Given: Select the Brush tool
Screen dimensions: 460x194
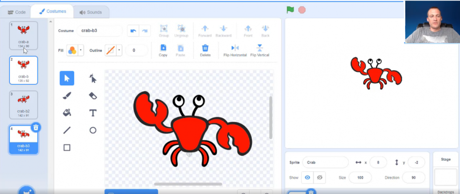Looking at the screenshot, I should pos(67,95).
